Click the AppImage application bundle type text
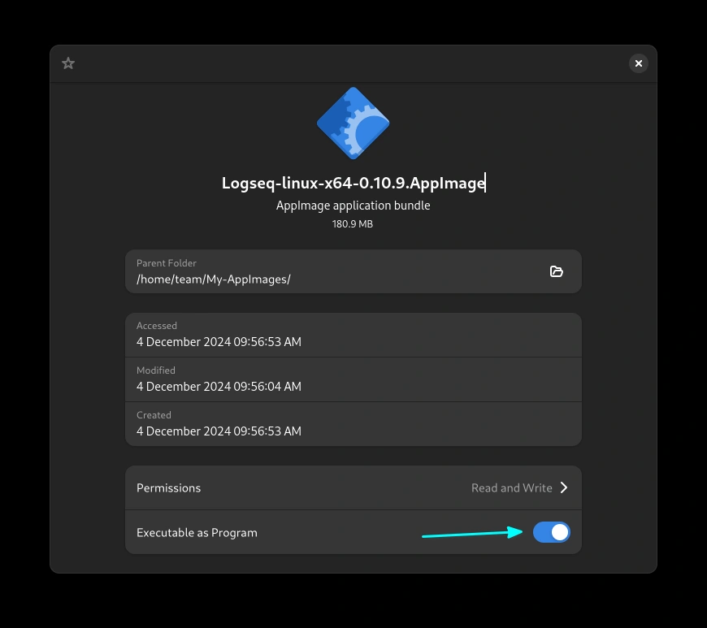This screenshot has width=707, height=628. (x=353, y=206)
